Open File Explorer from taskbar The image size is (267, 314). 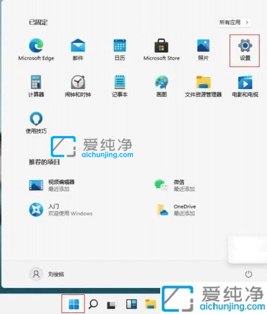click(x=151, y=304)
